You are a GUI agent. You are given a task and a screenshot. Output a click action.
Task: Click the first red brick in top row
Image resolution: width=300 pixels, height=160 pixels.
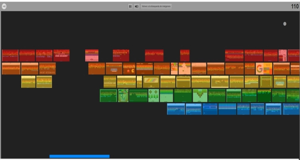click(x=10, y=56)
